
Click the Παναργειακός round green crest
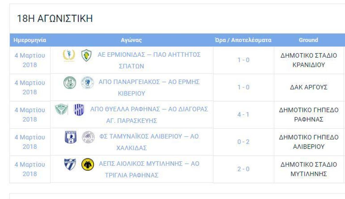[70, 83]
